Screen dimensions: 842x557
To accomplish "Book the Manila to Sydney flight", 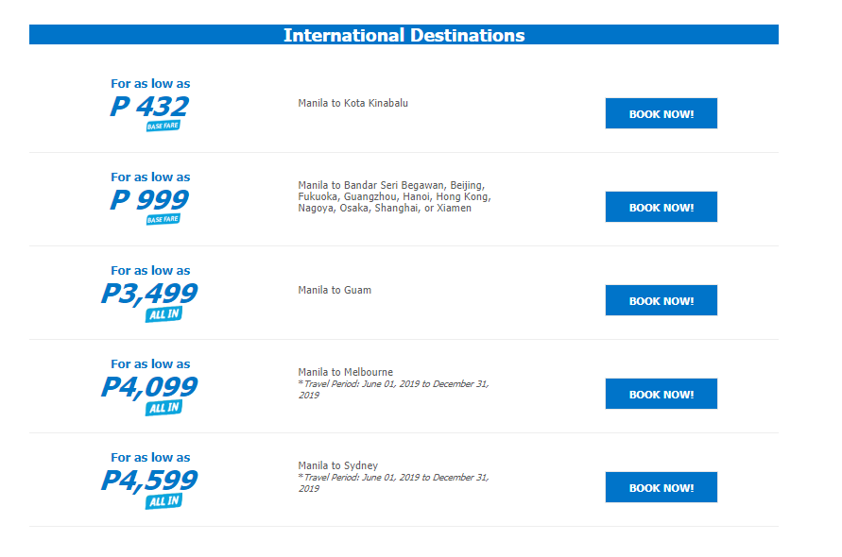I will click(x=662, y=487).
